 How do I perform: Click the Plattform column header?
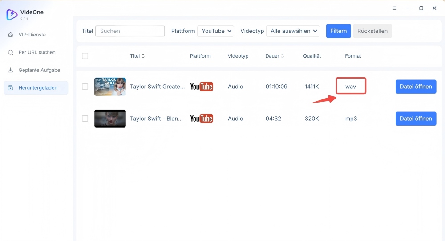tap(200, 56)
